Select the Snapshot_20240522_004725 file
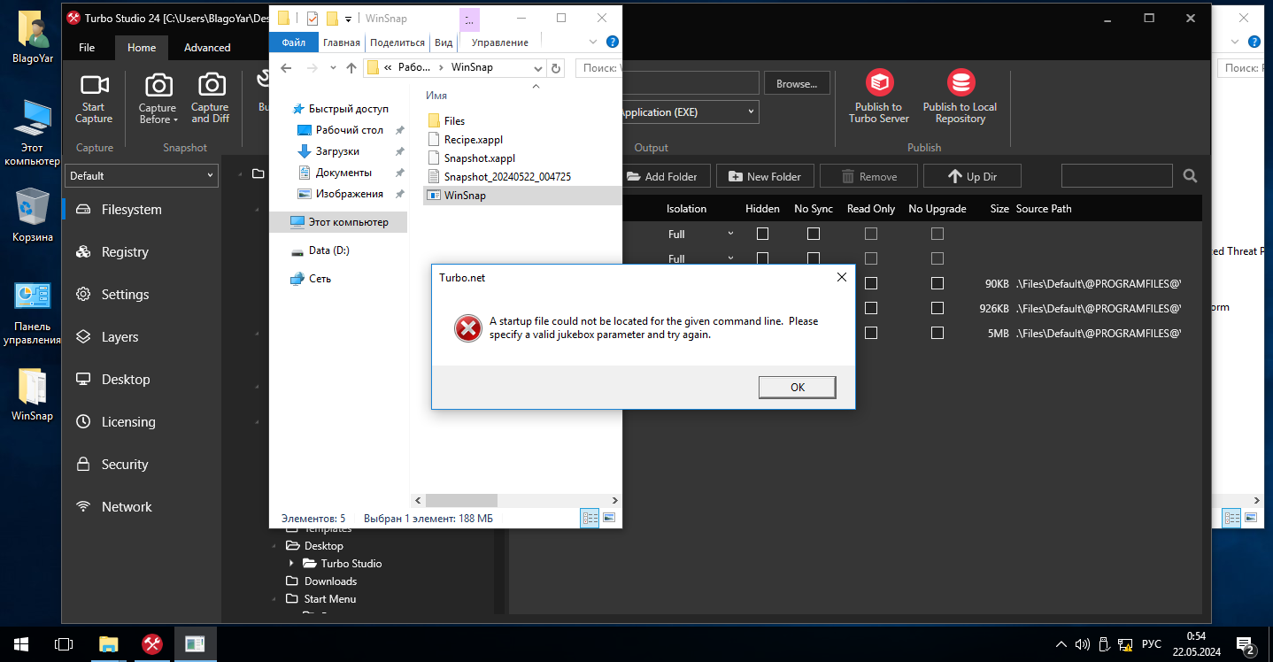This screenshot has height=662, width=1273. (x=507, y=176)
